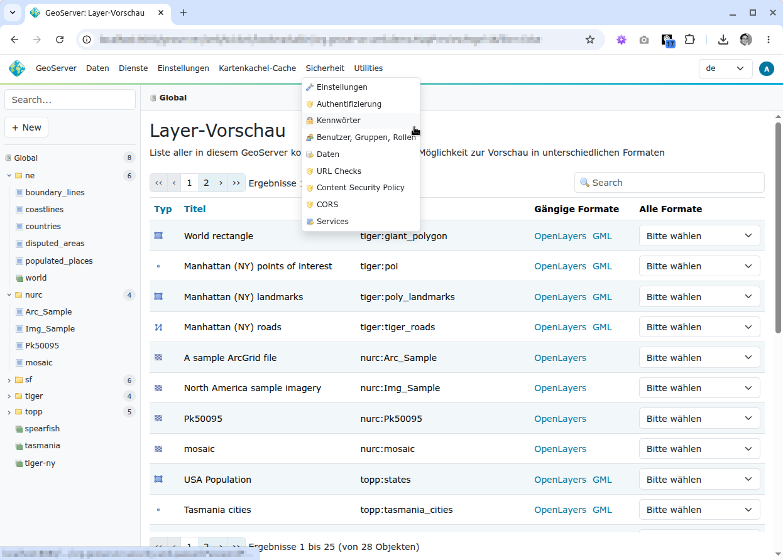Sort table by Titel column
The height and width of the screenshot is (560, 783).
195,209
